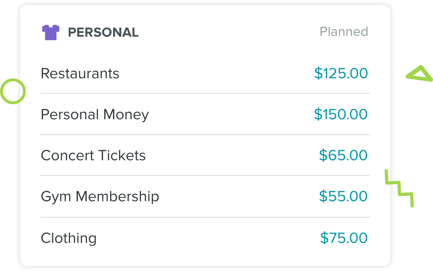Click the divider below Concert Tickets row
The height and width of the screenshot is (271, 433).
click(x=205, y=176)
